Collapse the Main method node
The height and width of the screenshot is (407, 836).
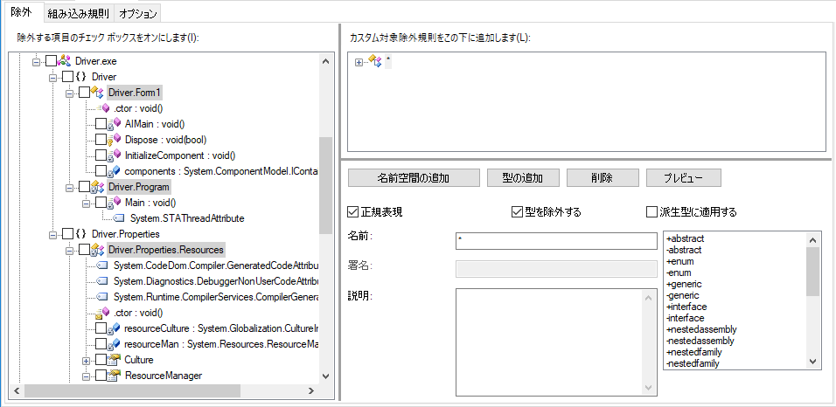tap(86, 203)
